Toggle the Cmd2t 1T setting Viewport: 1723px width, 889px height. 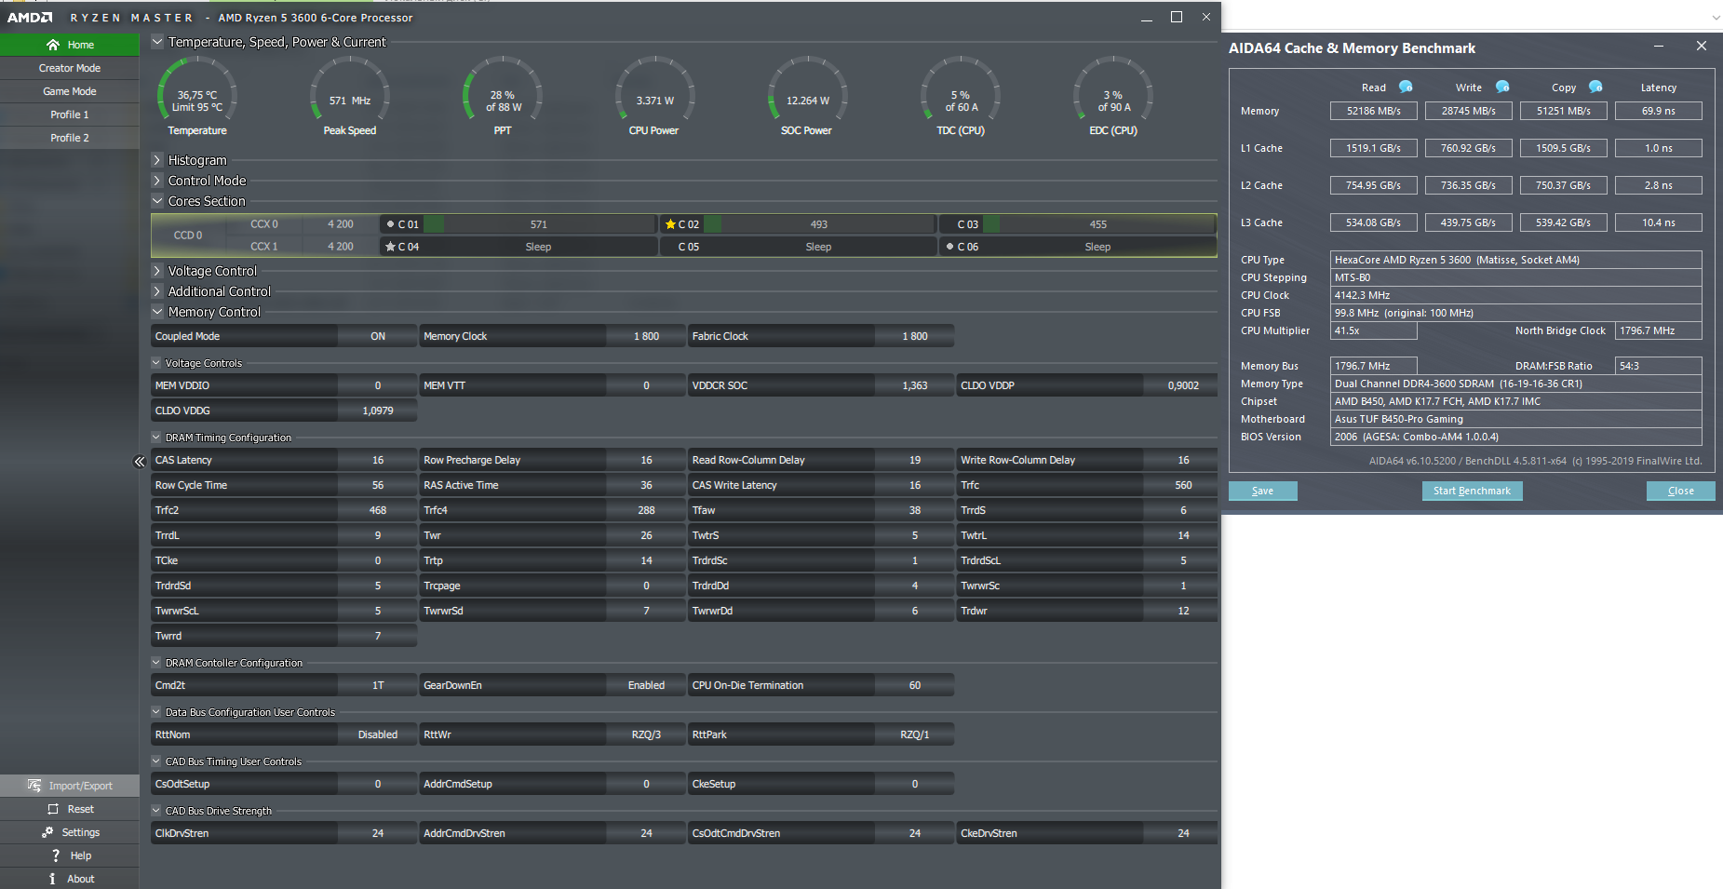(x=378, y=685)
